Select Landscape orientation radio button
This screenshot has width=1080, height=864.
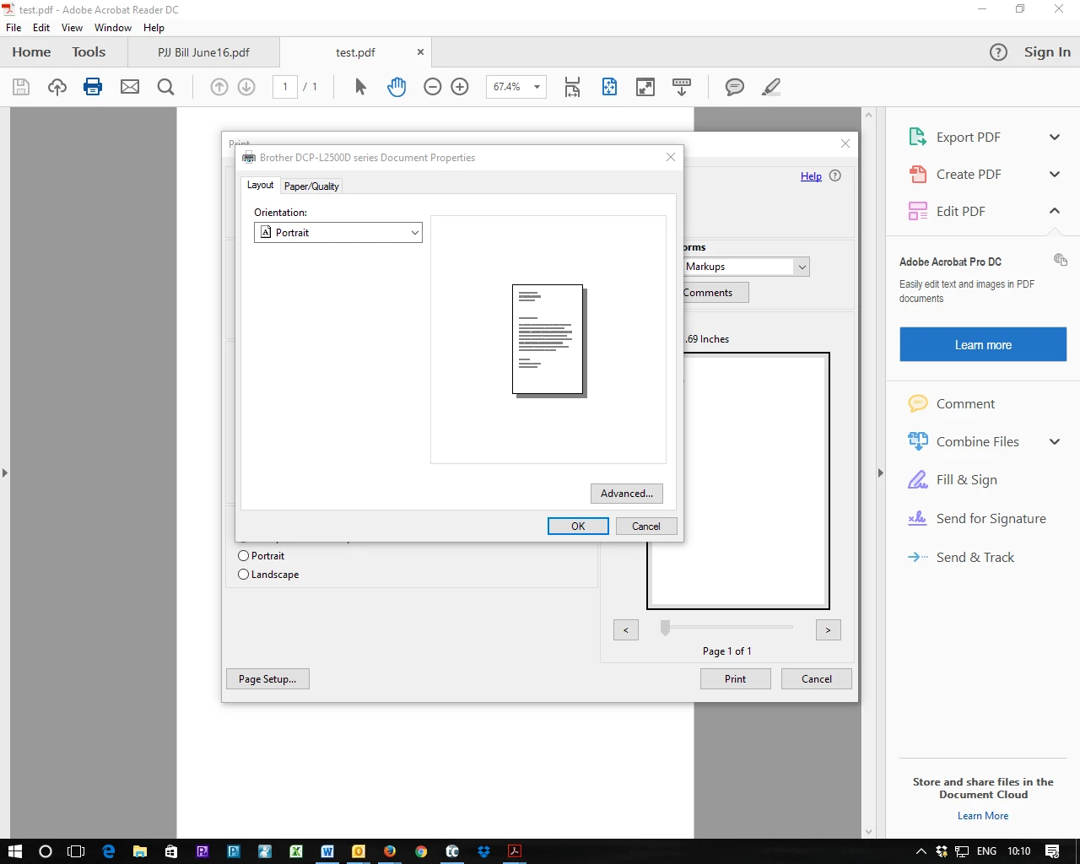tap(244, 575)
